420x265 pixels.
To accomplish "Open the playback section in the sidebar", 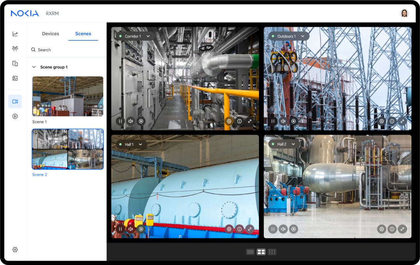I will (15, 116).
